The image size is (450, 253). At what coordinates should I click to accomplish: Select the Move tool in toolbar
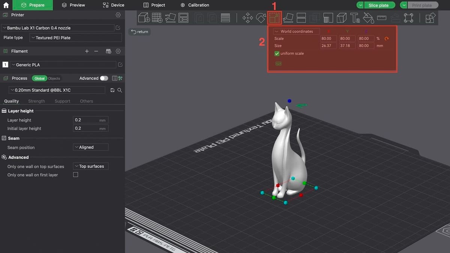pyautogui.click(x=247, y=18)
